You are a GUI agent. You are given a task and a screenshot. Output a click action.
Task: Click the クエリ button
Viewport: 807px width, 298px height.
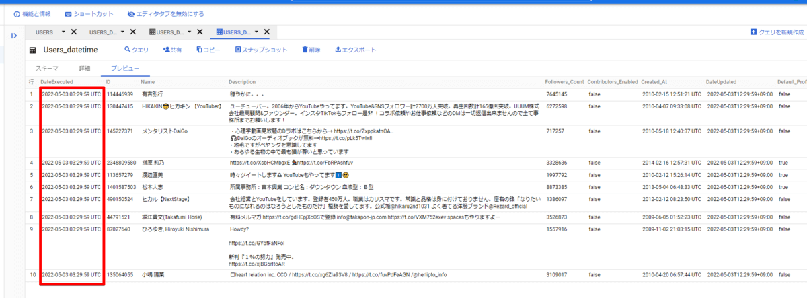coord(137,50)
